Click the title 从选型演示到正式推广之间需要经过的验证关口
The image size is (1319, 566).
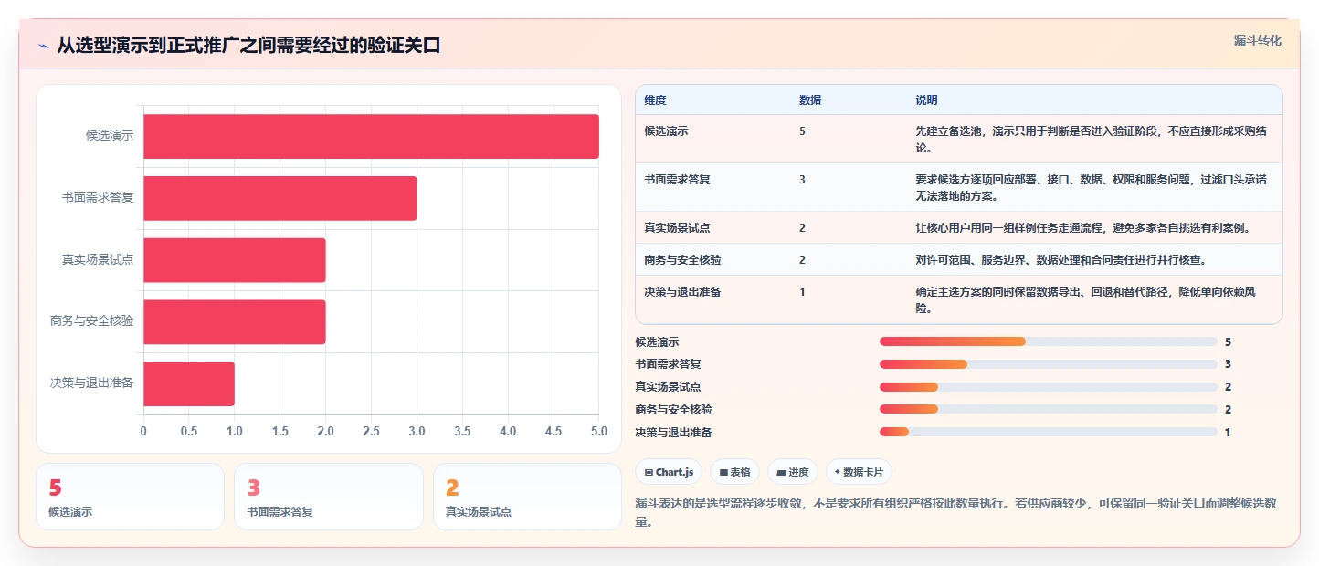(x=248, y=45)
